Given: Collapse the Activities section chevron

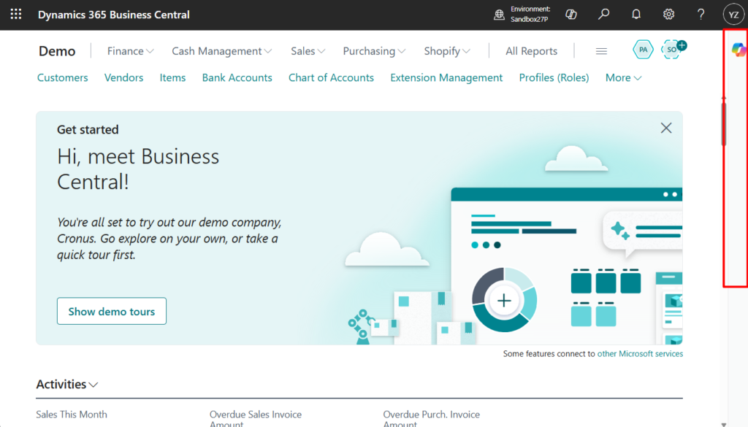Looking at the screenshot, I should tap(93, 385).
